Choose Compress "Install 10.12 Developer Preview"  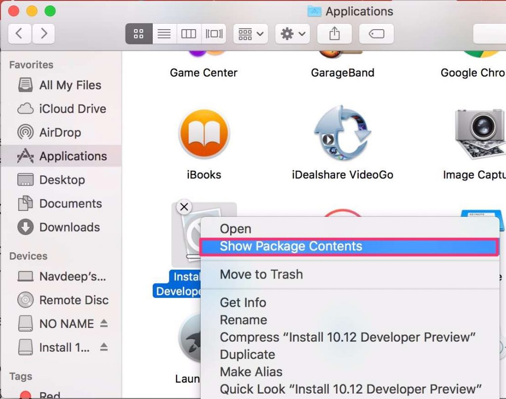coord(350,337)
